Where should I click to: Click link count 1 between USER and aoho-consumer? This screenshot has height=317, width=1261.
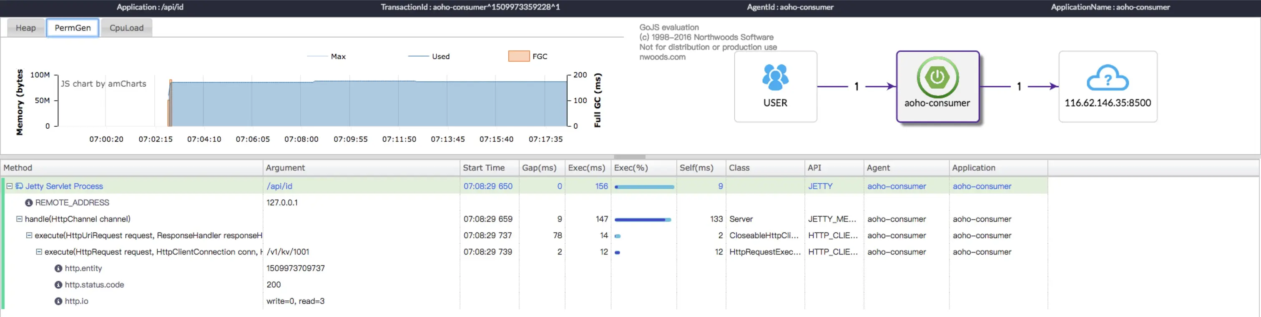(x=856, y=87)
